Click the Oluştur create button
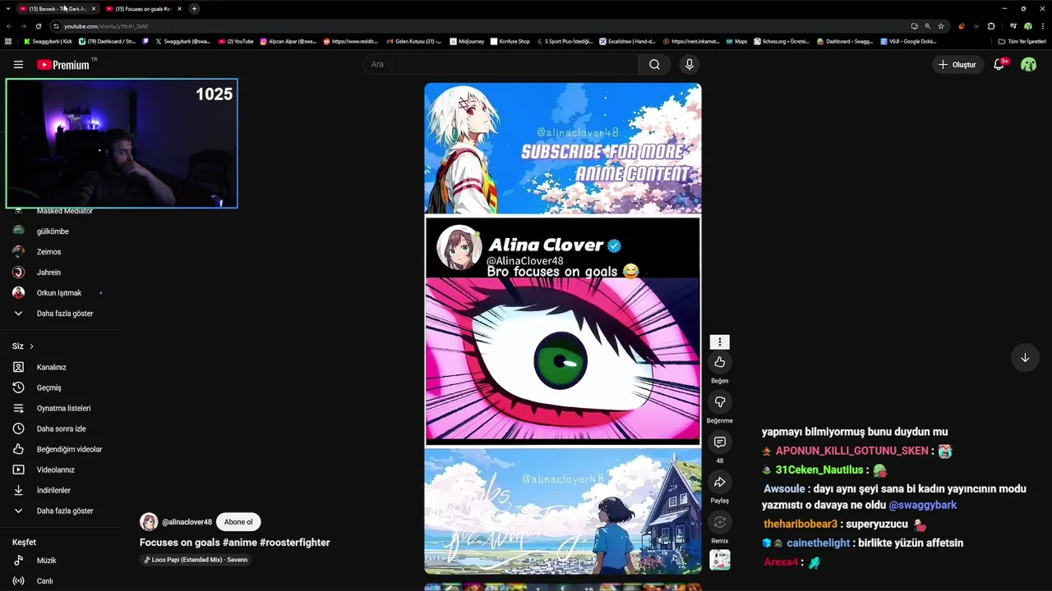Image resolution: width=1052 pixels, height=591 pixels. (957, 64)
